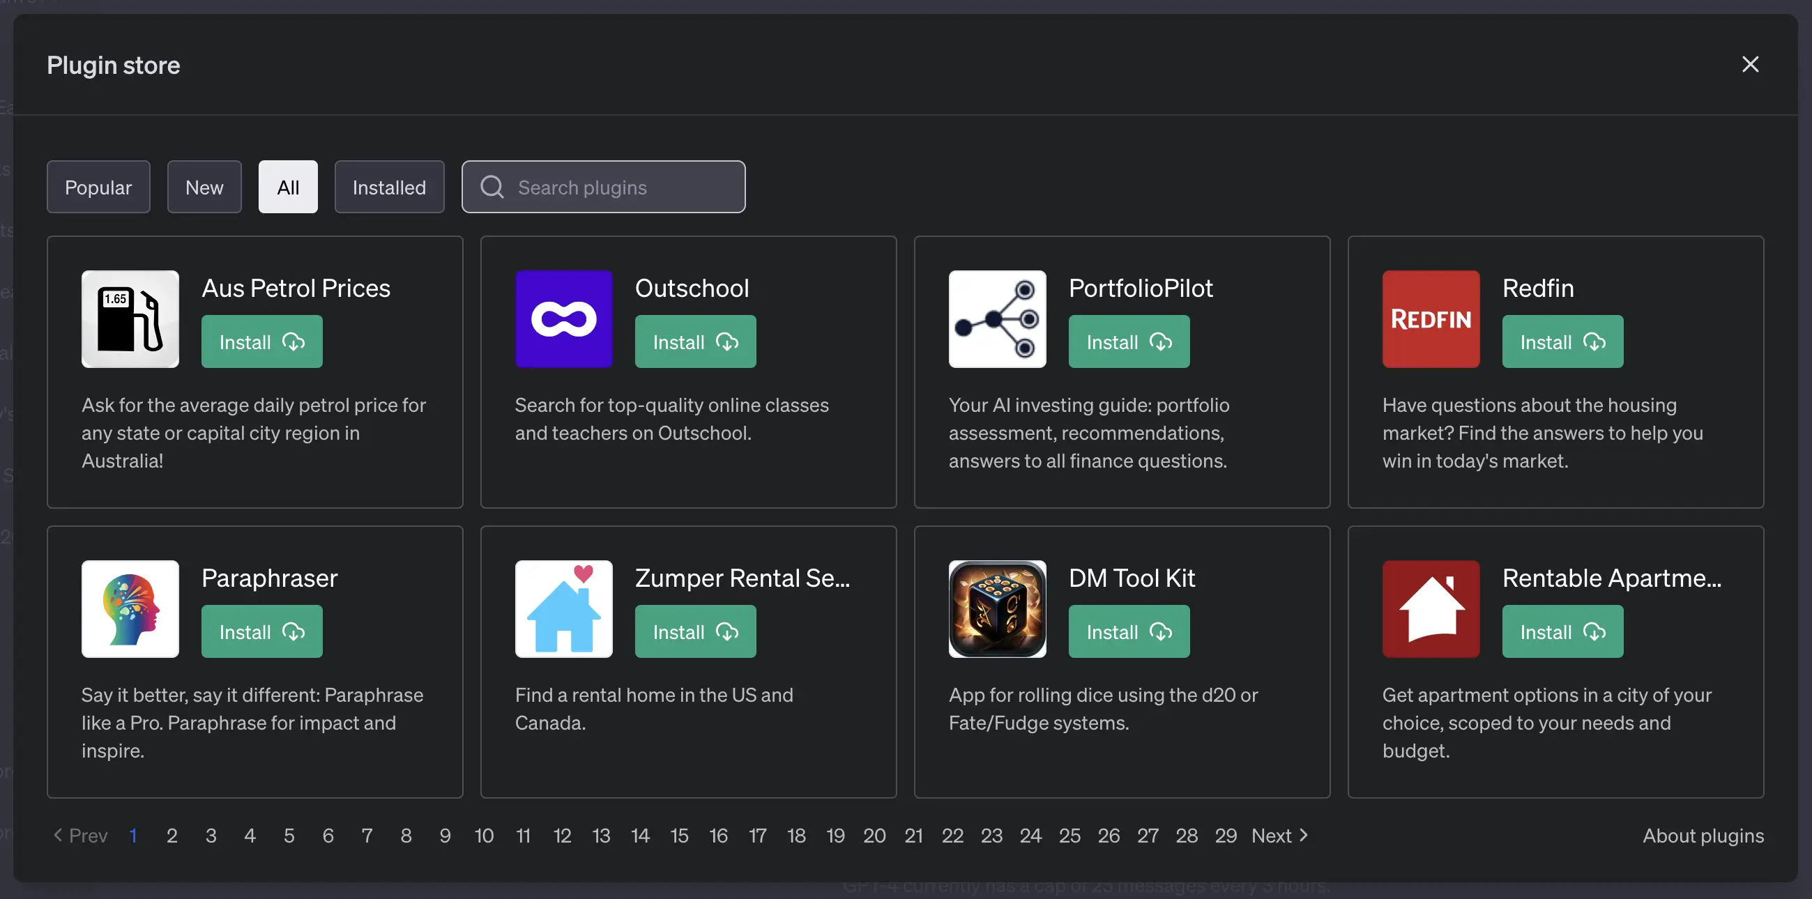Navigate to page 2 of plugins
This screenshot has width=1812, height=899.
click(x=171, y=834)
